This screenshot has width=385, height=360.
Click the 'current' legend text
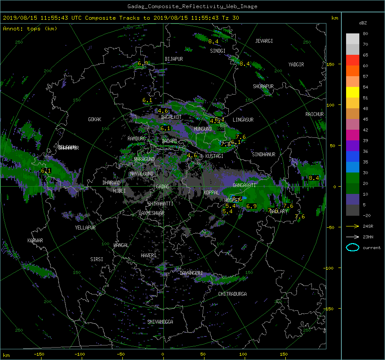(372, 248)
